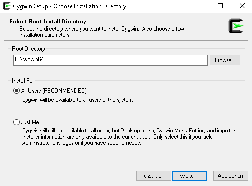Image resolution: width=252 pixels, height=186 pixels.
Task: Click the Cygwin icon in the title bar
Action: coord(6,6)
